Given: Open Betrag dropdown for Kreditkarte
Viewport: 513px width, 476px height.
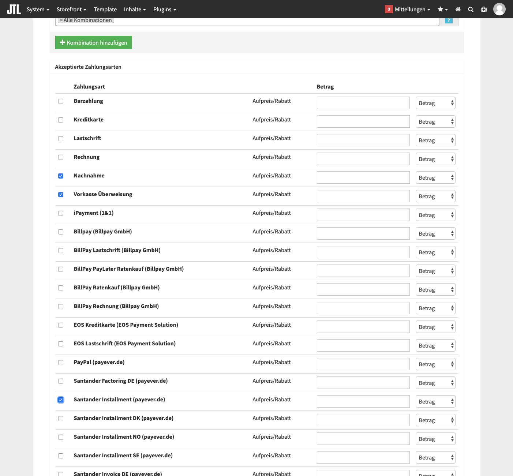Looking at the screenshot, I should [435, 122].
